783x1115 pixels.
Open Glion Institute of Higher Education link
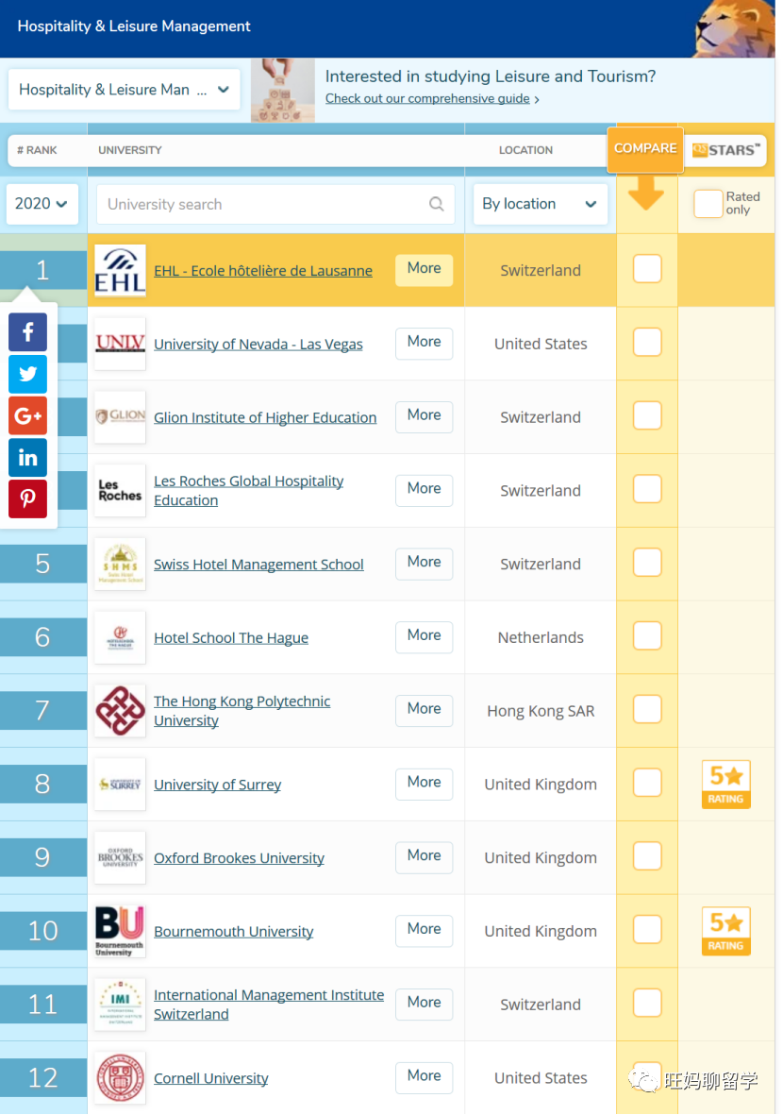(265, 417)
